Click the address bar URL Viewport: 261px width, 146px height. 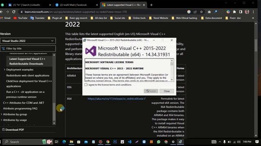(76, 12)
